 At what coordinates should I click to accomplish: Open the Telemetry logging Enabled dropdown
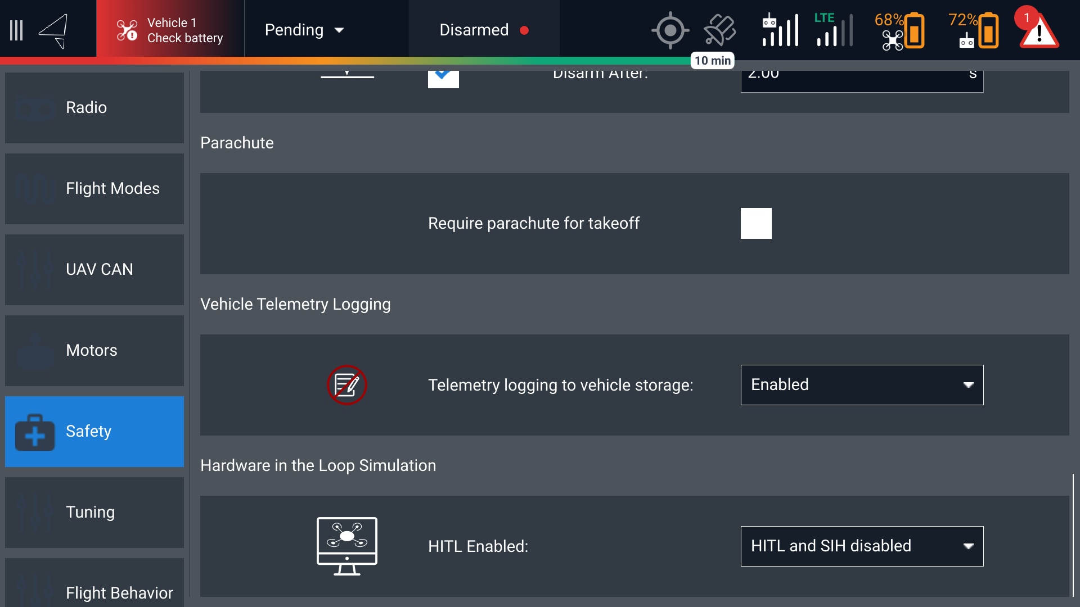pyautogui.click(x=862, y=385)
